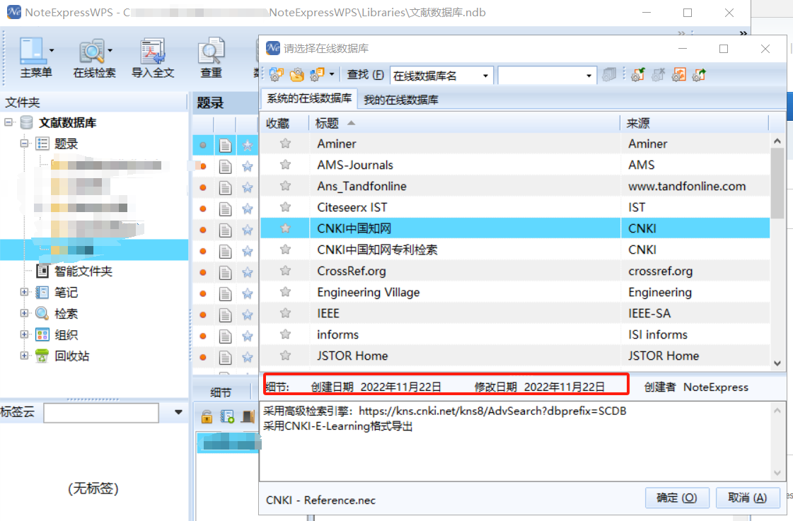Cancel with the 取消 (A) button
793x521 pixels.
748,498
